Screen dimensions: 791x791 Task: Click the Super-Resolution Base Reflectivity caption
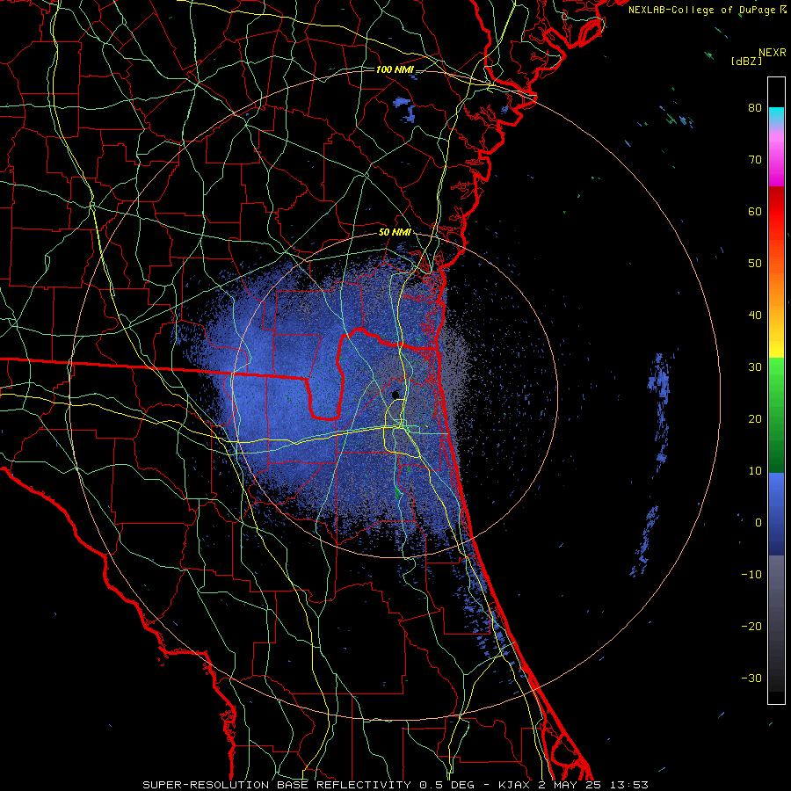[x=277, y=785]
